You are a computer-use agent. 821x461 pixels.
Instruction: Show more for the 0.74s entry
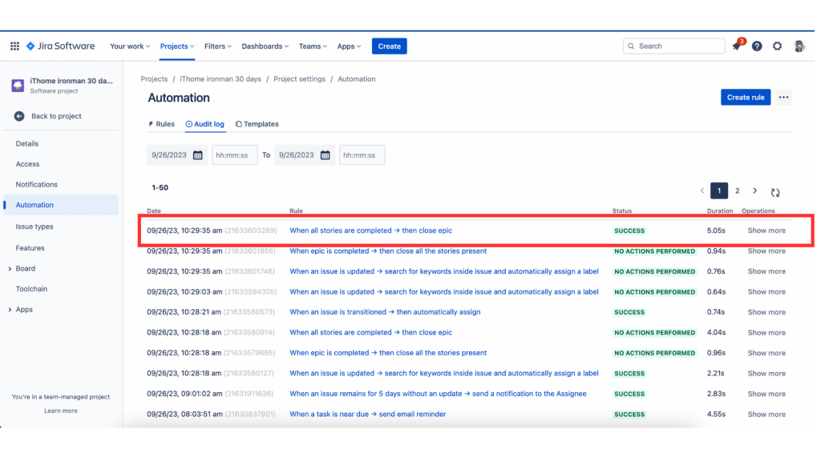[766, 312]
